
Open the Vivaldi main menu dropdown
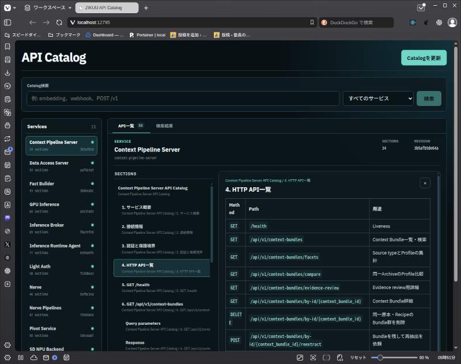[10, 7]
